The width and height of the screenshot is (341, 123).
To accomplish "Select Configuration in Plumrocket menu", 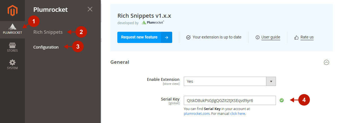I will coord(46,47).
